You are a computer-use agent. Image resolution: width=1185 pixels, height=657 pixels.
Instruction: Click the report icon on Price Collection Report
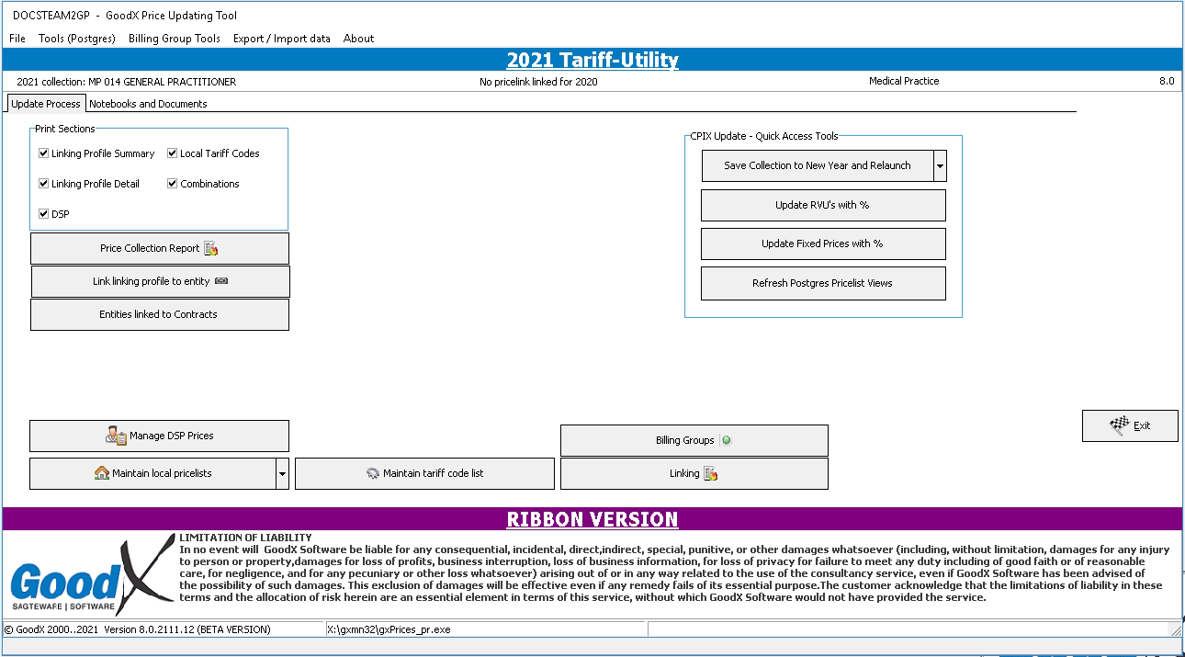pos(211,248)
